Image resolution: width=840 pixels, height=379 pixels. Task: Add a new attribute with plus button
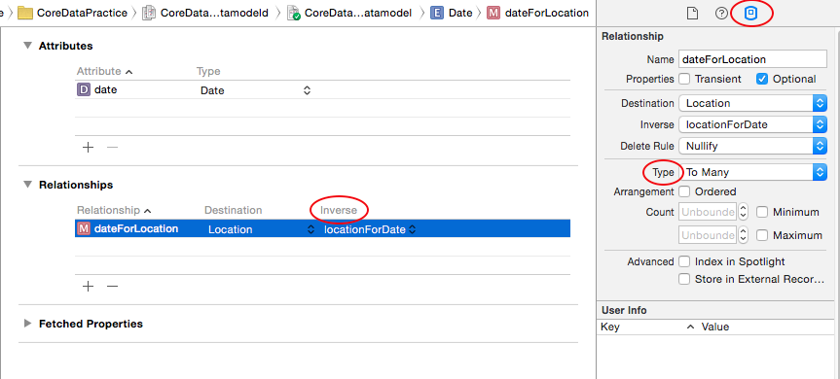click(x=88, y=148)
